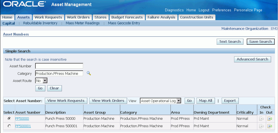Click the Maintenance Organization label
This screenshot has width=278, height=133.
(245, 28)
